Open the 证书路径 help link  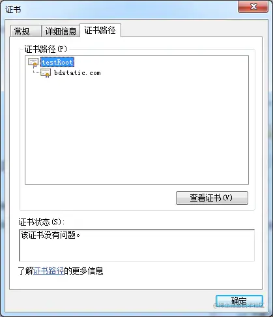click(49, 271)
